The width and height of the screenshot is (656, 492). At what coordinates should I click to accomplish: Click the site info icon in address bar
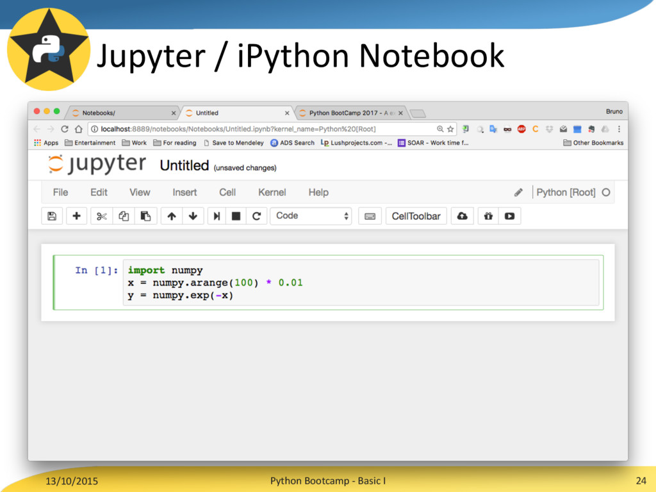[95, 129]
